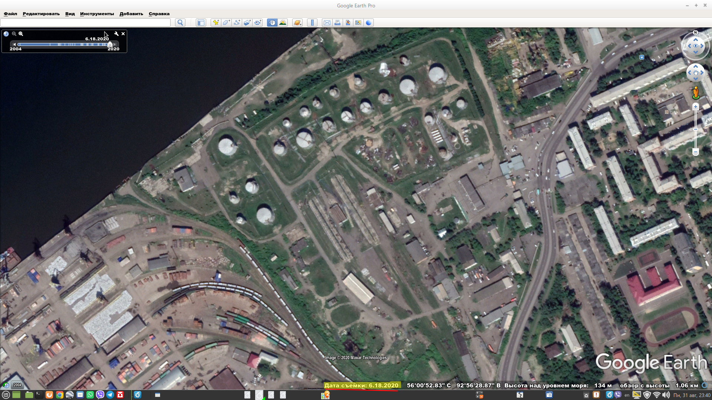Click the Add Image Overlay icon
Screen dimensions: 712x400
click(247, 23)
